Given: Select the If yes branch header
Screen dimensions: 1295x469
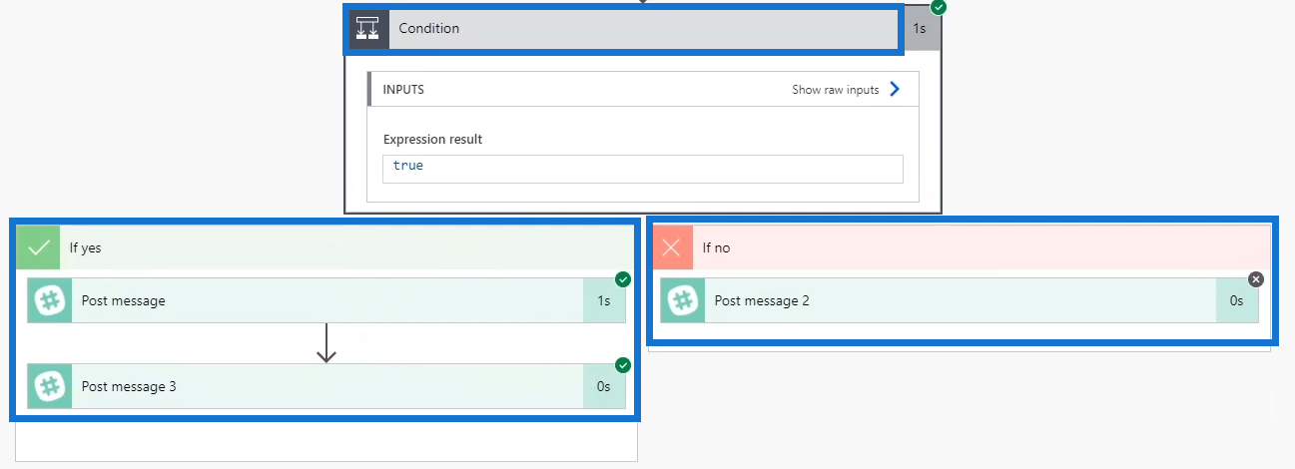Looking at the screenshot, I should click(326, 247).
